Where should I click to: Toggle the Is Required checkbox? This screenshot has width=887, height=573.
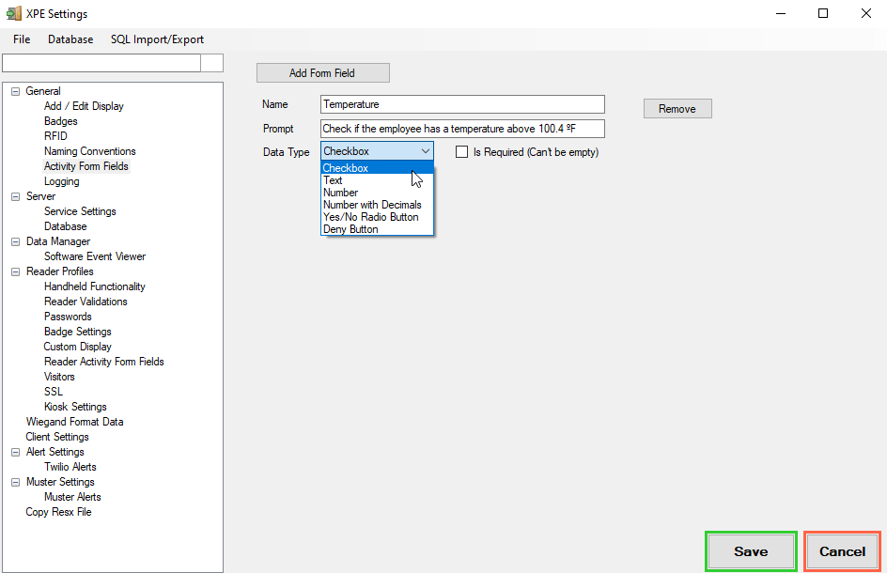[x=462, y=152]
